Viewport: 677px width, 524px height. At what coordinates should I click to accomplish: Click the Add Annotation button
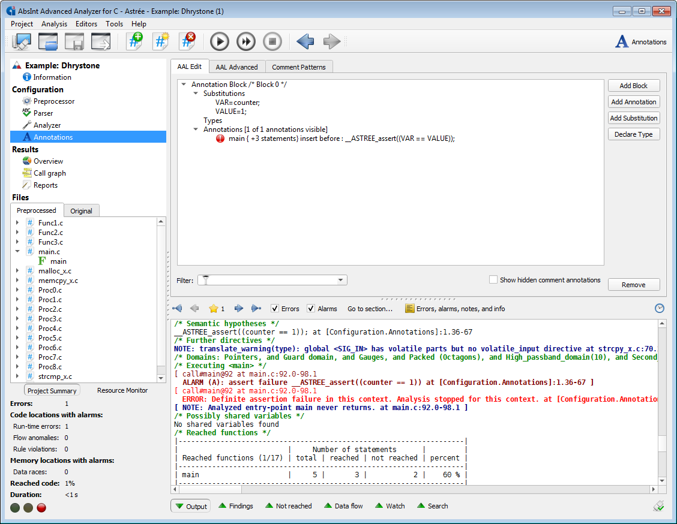pyautogui.click(x=633, y=102)
